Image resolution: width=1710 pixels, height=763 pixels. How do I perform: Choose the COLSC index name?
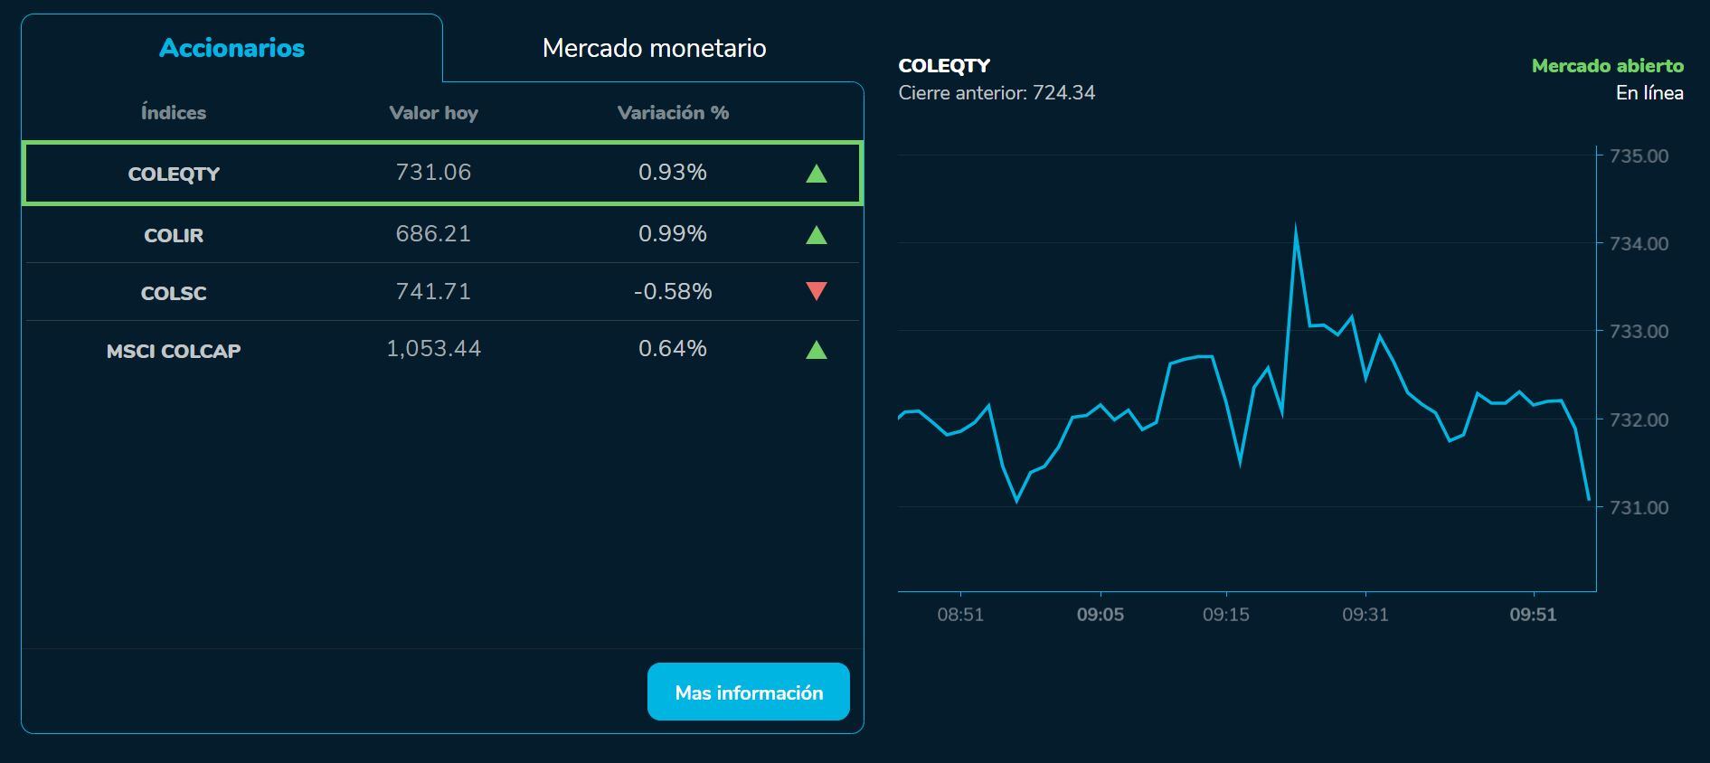pyautogui.click(x=174, y=293)
